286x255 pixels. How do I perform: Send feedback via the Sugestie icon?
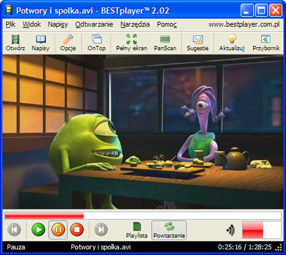click(x=198, y=43)
